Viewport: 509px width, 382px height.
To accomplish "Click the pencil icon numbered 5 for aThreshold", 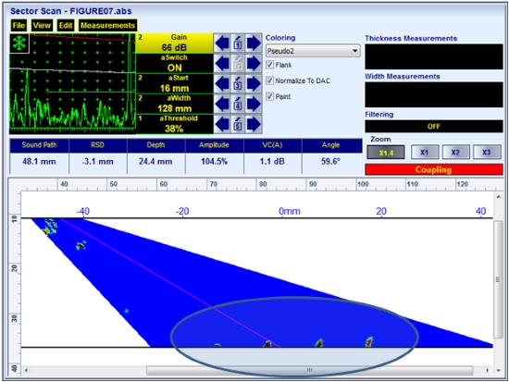I will tap(238, 124).
